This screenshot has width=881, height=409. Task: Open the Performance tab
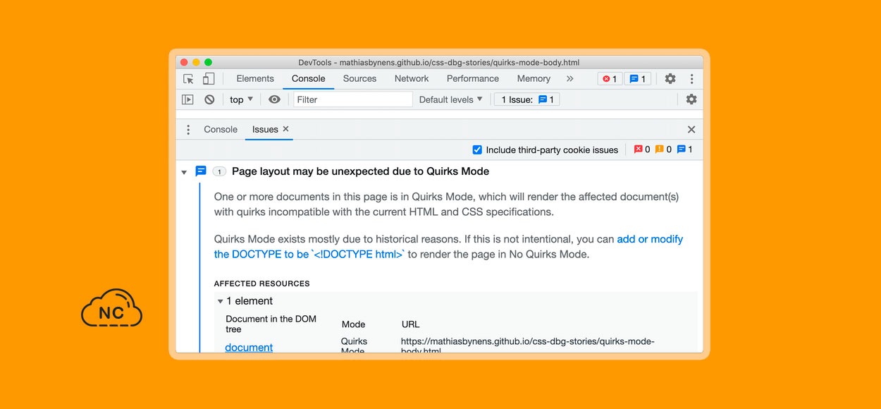point(473,79)
